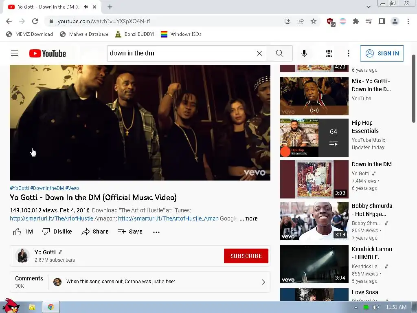Click the Angry Birds start button on taskbar

click(11, 306)
